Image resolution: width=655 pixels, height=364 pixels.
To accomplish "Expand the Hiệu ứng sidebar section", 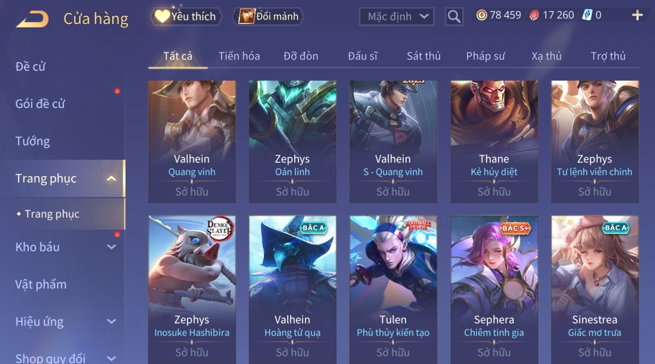I will [111, 321].
